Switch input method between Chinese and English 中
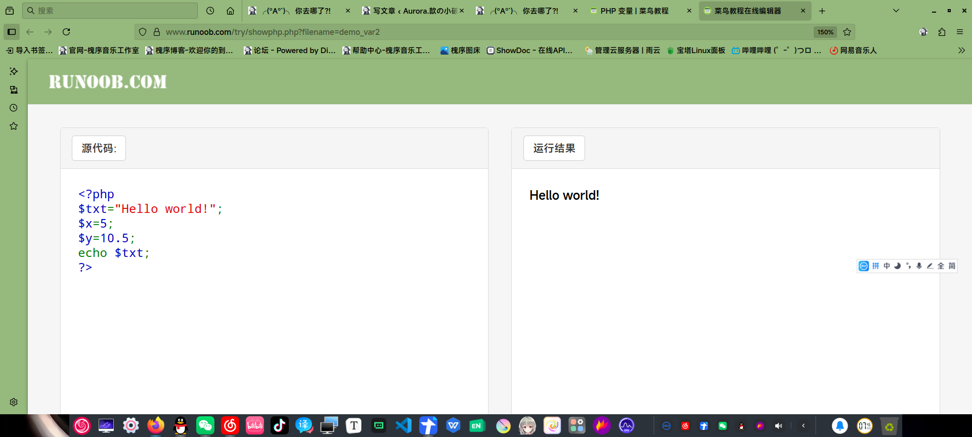 (x=887, y=266)
